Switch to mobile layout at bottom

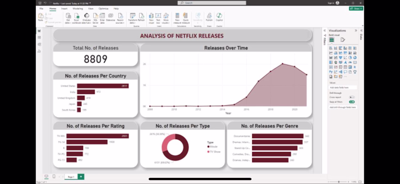tap(54, 176)
